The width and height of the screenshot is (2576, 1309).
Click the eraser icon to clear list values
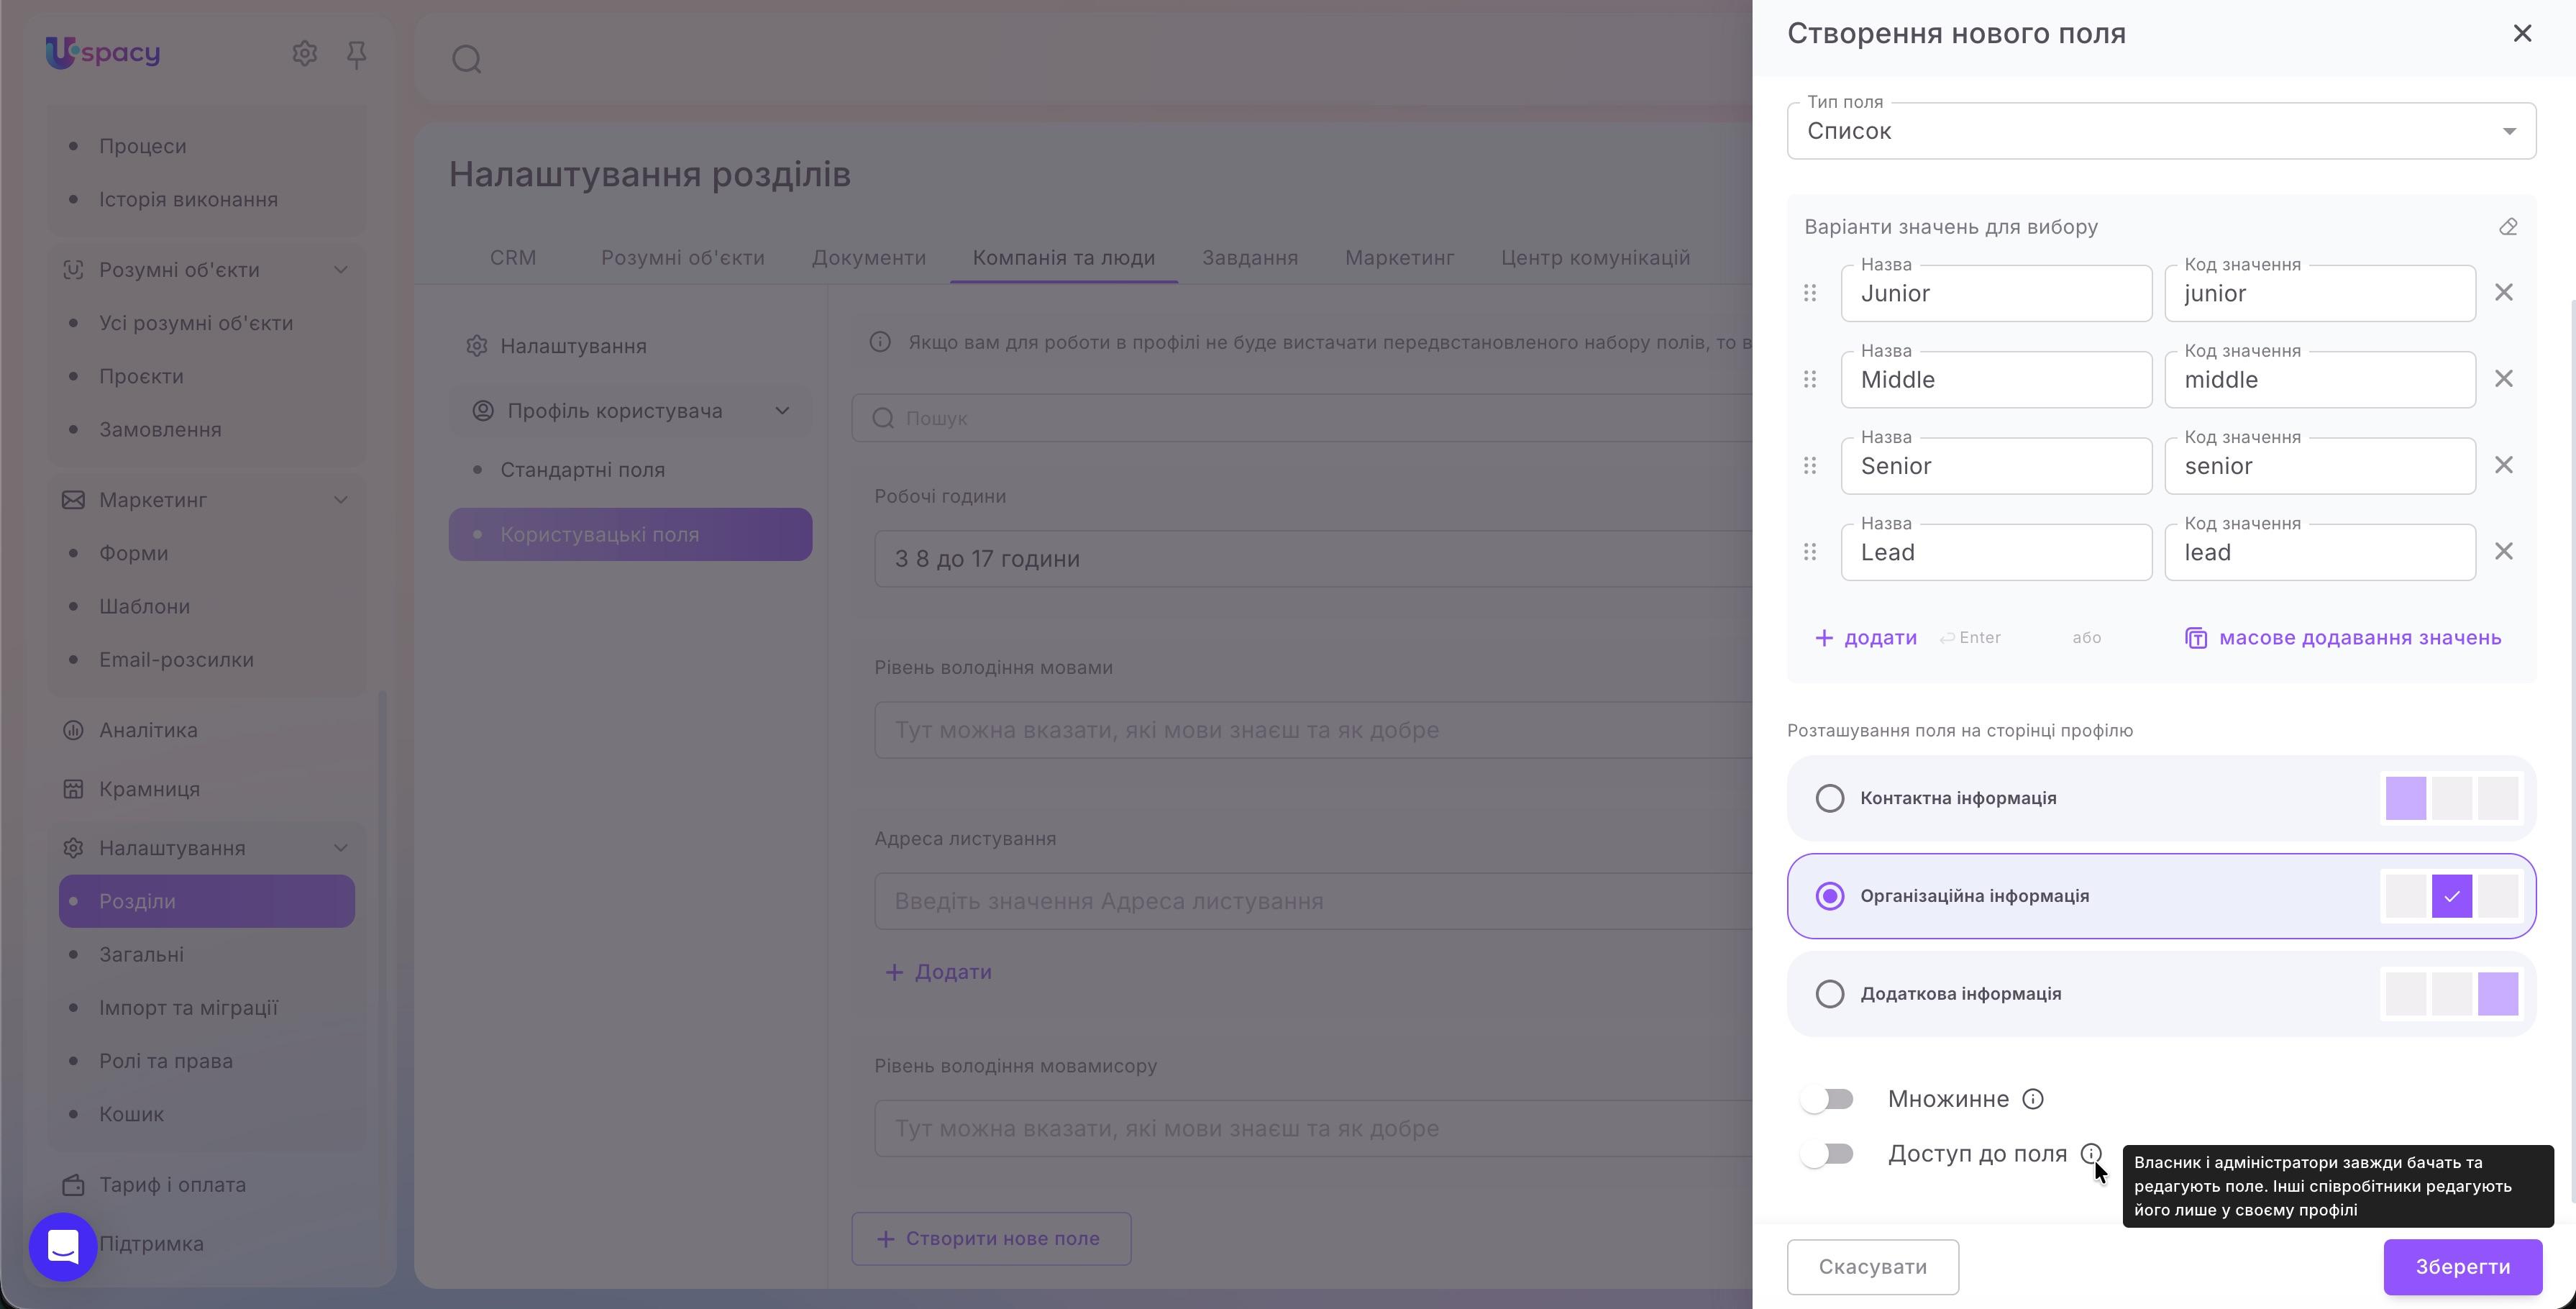(x=2508, y=227)
